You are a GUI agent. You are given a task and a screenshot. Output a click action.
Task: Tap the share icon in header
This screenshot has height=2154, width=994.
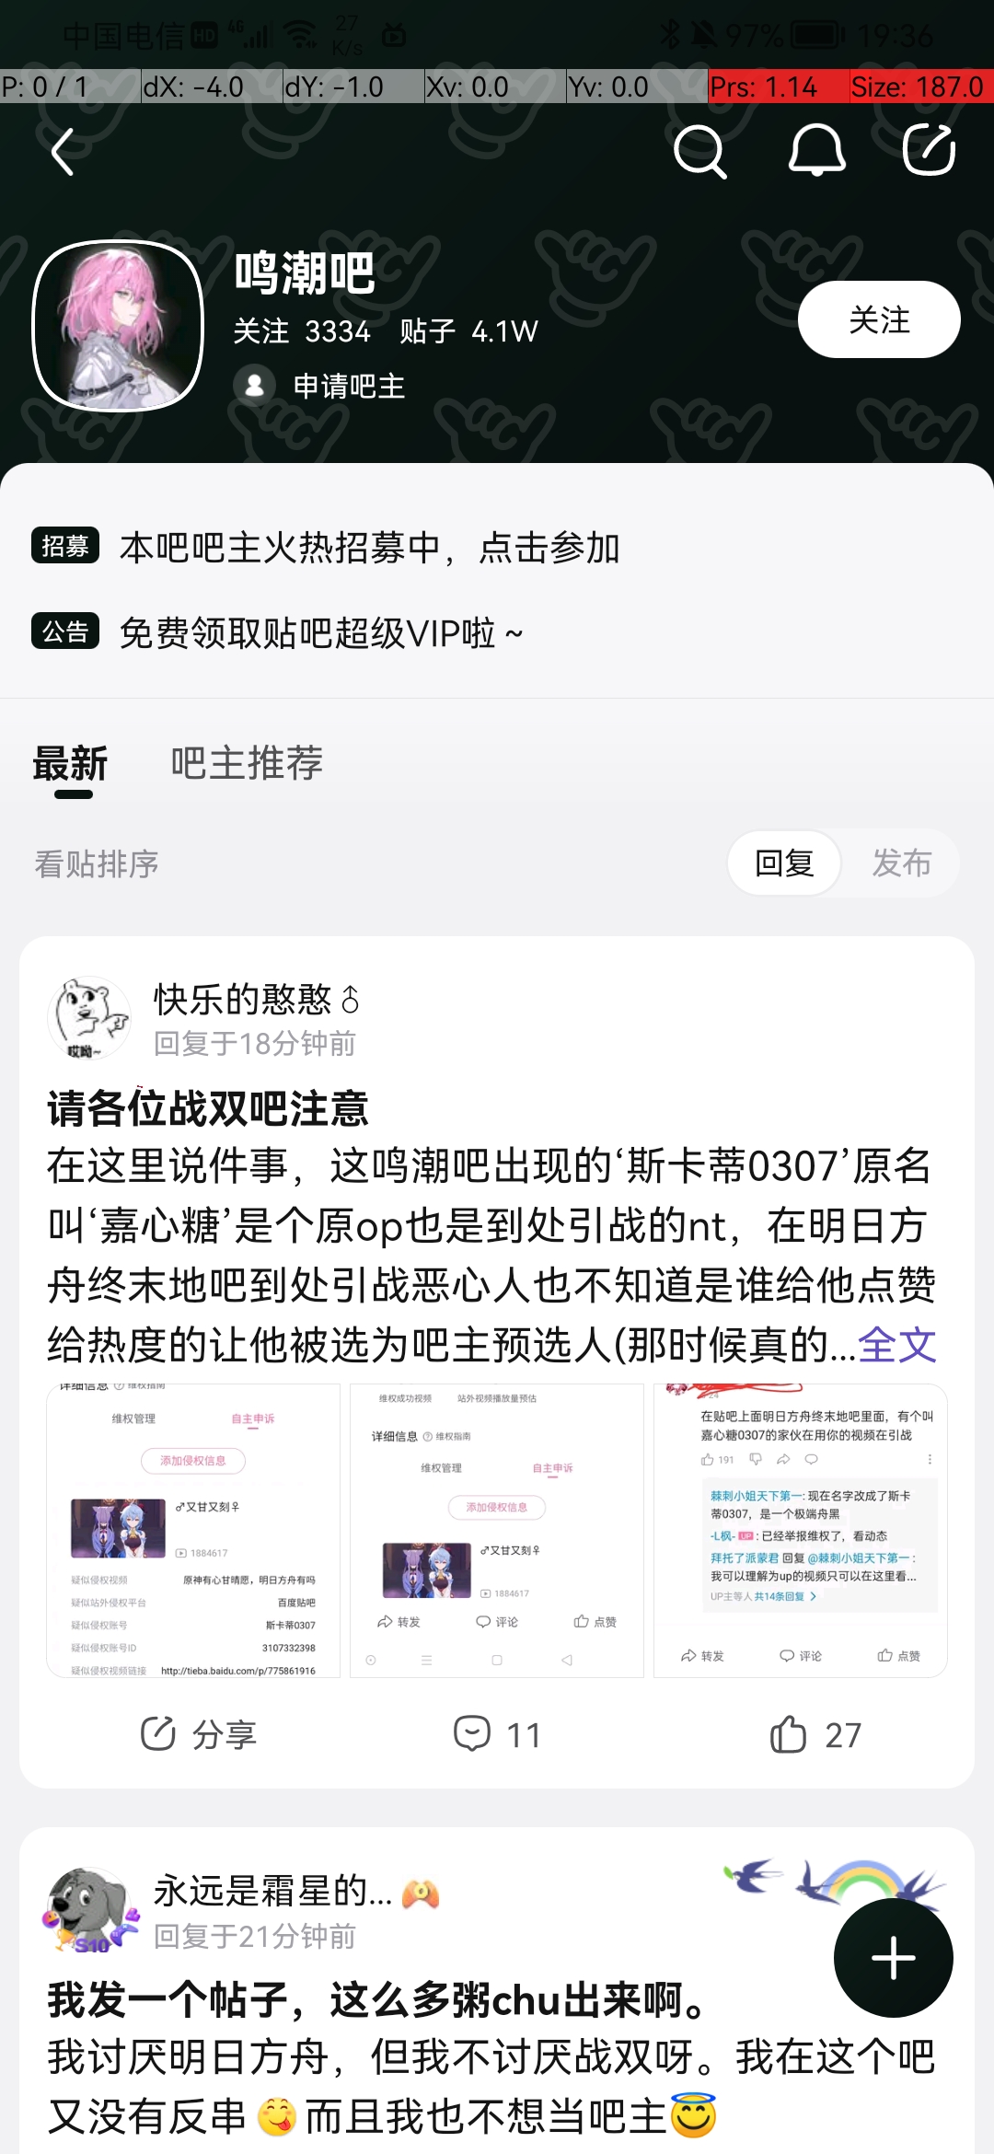pos(930,149)
